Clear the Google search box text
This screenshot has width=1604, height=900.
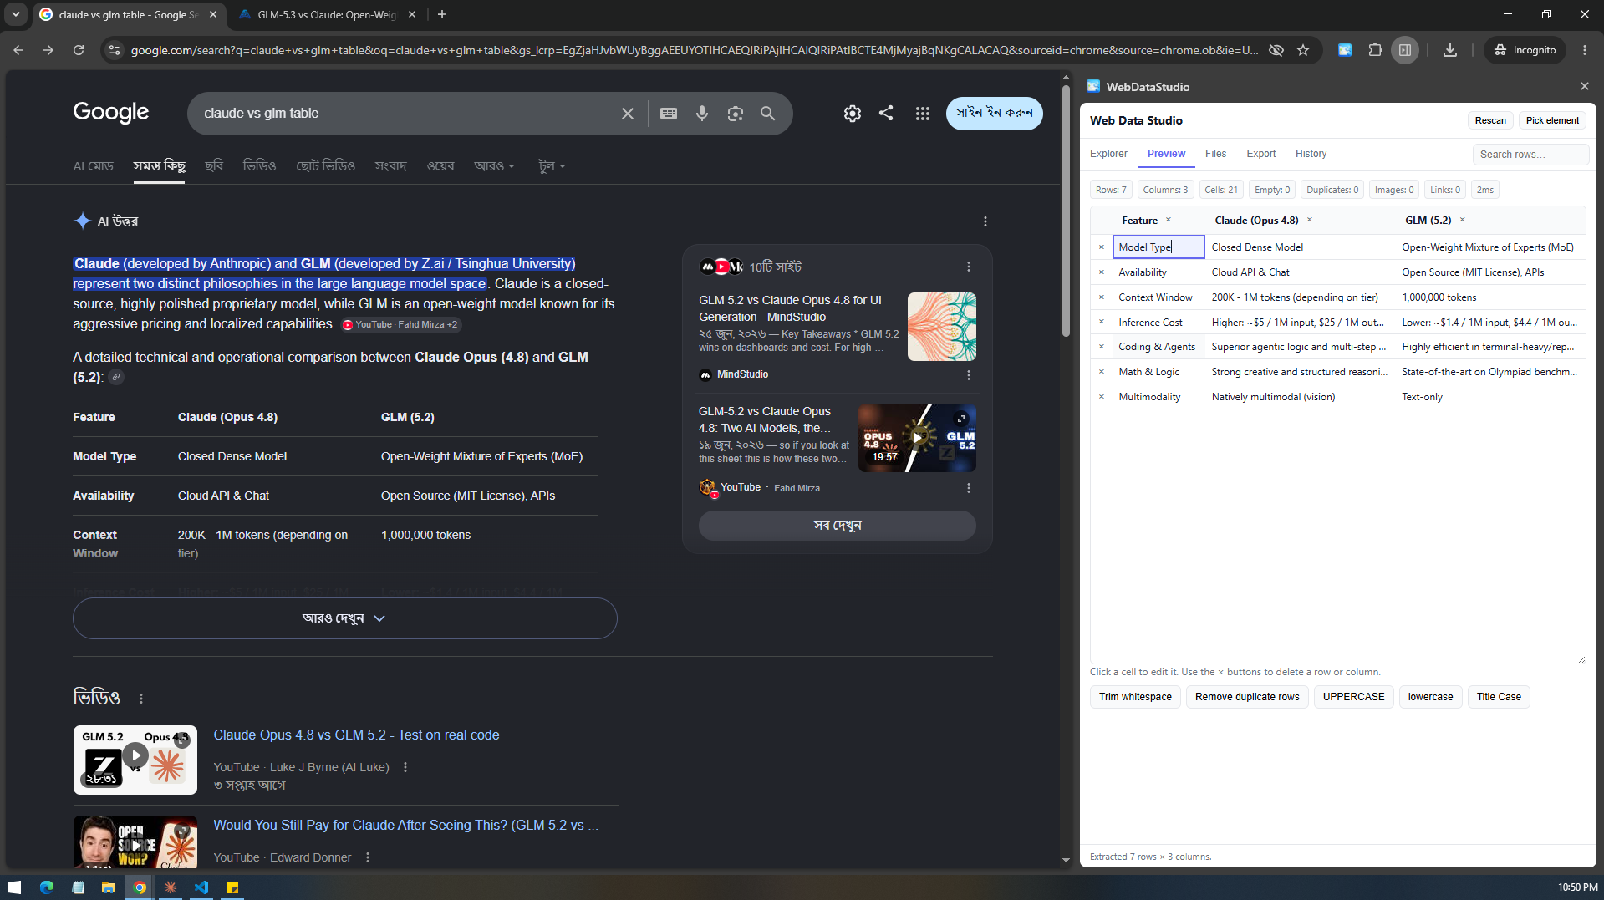627,114
